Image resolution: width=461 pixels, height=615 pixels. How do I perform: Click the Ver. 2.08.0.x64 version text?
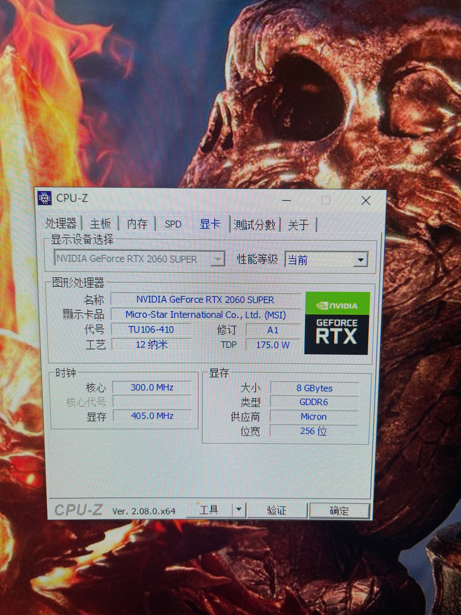[x=144, y=511]
